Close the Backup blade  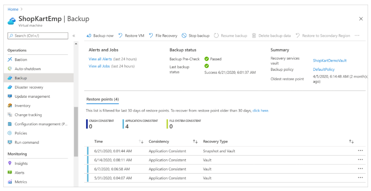coord(361,19)
